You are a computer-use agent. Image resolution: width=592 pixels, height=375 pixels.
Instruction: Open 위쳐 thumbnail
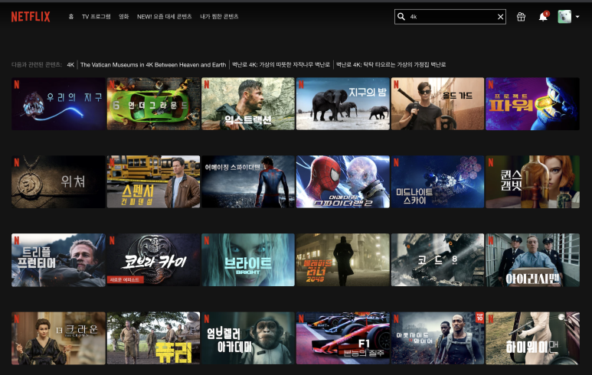[58, 182]
